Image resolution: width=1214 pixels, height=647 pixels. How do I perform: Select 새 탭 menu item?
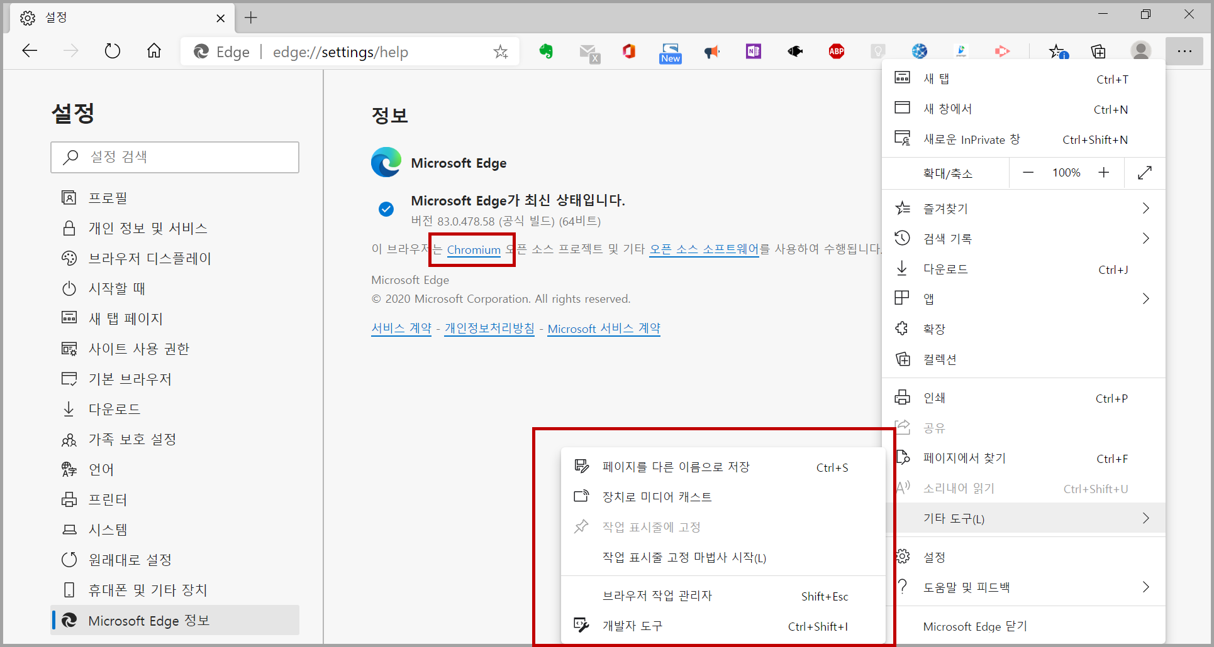1024,79
